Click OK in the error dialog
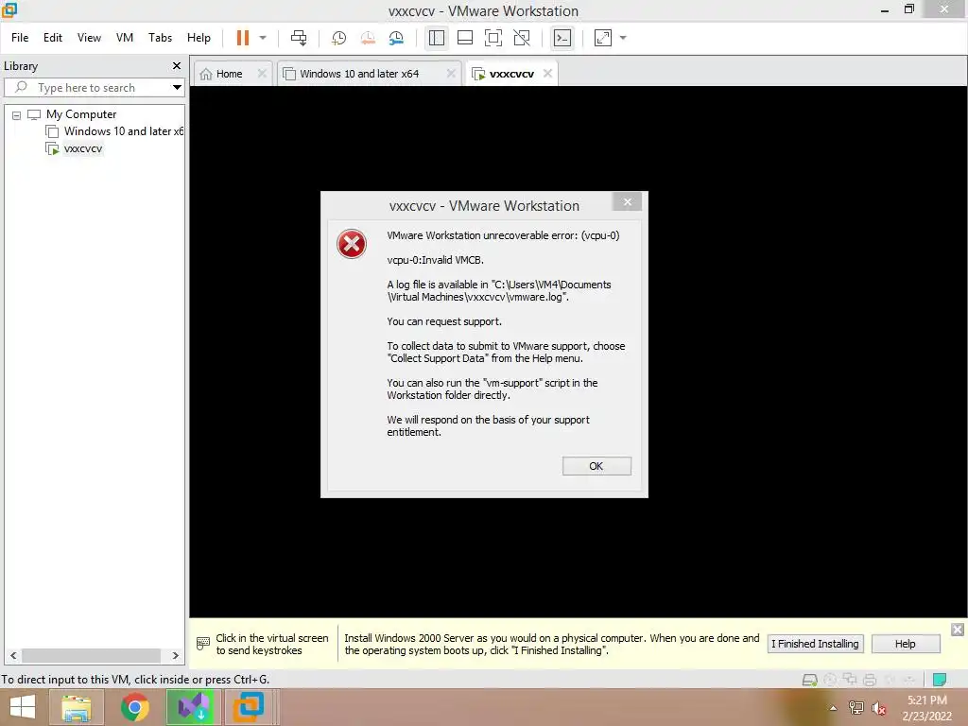The width and height of the screenshot is (968, 726). pos(596,466)
